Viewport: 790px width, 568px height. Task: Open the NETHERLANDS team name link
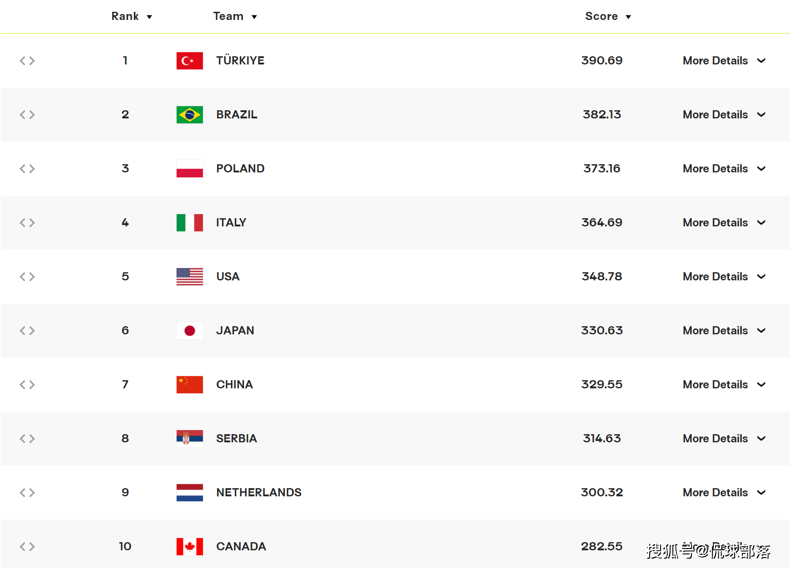(x=259, y=493)
